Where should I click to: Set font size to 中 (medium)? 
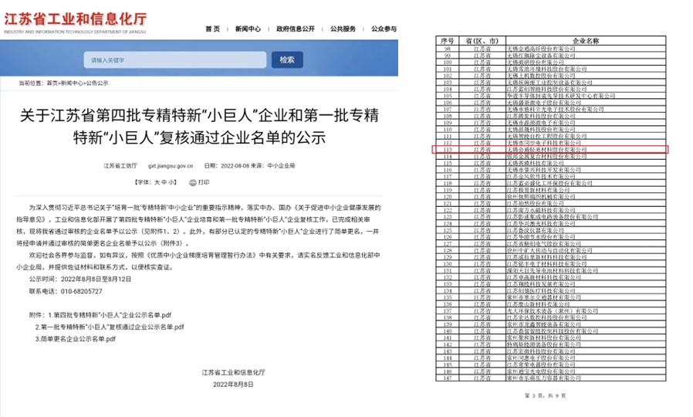click(x=162, y=183)
